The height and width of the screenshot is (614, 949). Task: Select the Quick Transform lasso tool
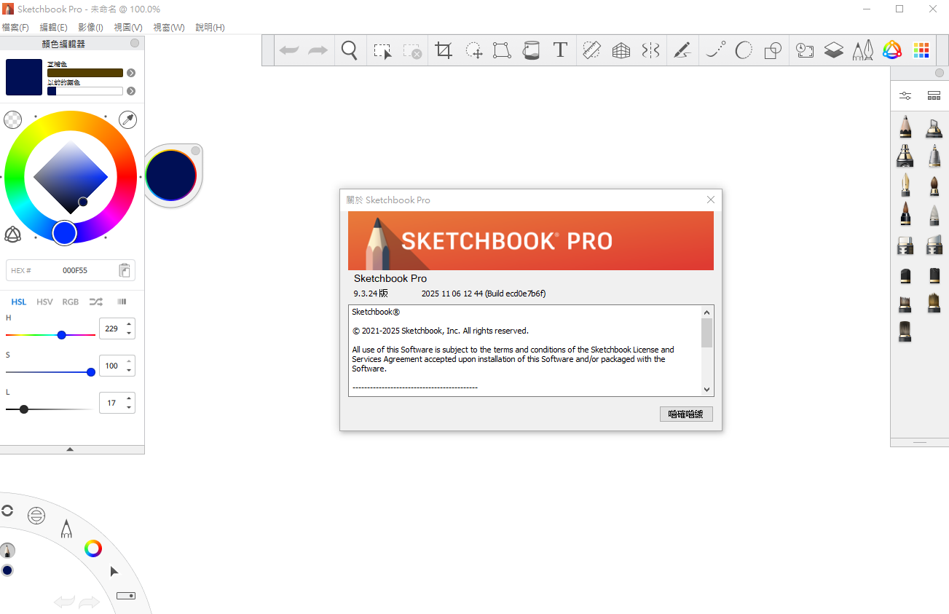pos(474,50)
